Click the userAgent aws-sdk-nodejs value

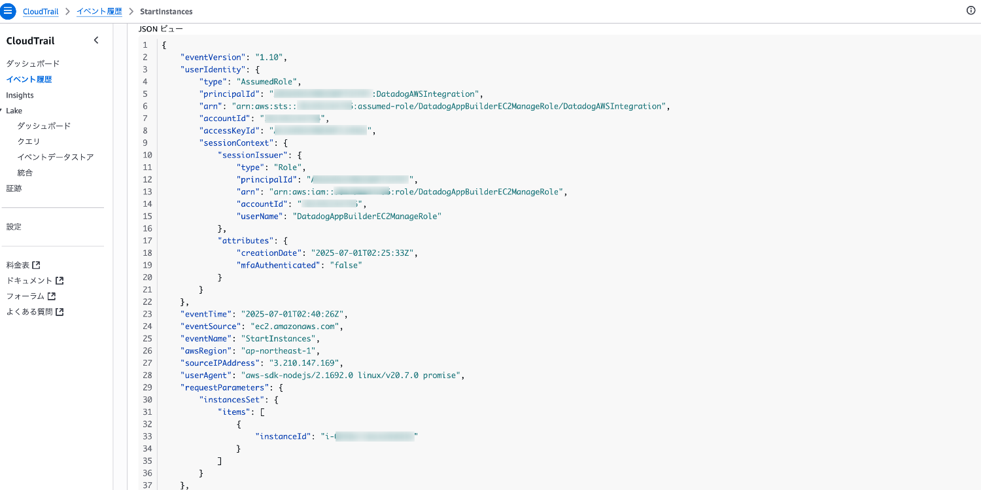[x=351, y=376]
